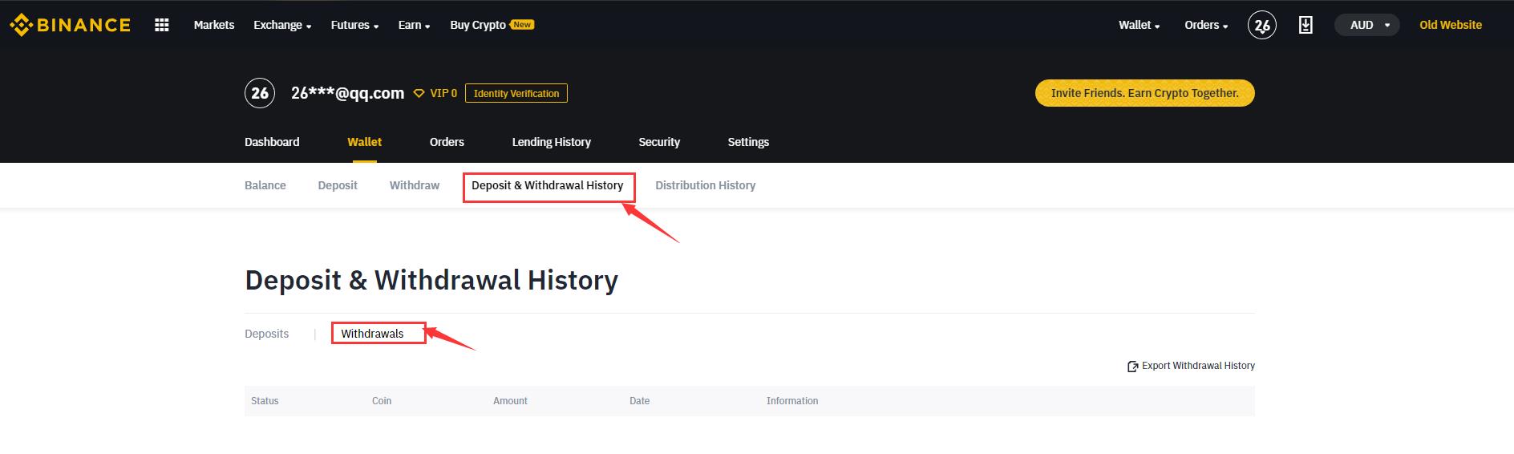Open Distribution History sub-tab
The height and width of the screenshot is (454, 1514).
[x=706, y=185]
